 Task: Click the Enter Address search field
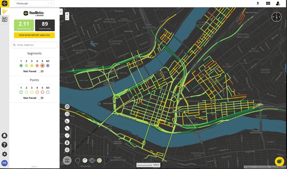(34, 45)
